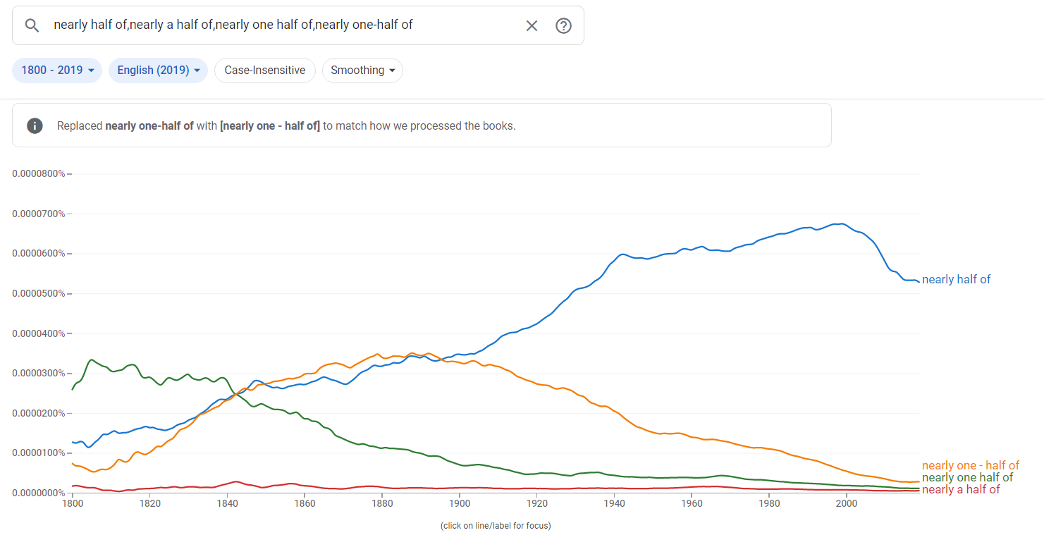Click the search magnifier icon

point(32,25)
